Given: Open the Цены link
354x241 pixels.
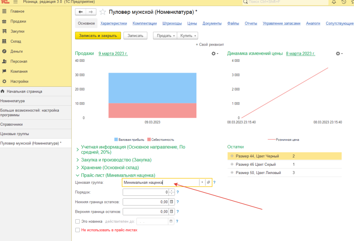Looking at the screenshot, I should coord(192,23).
